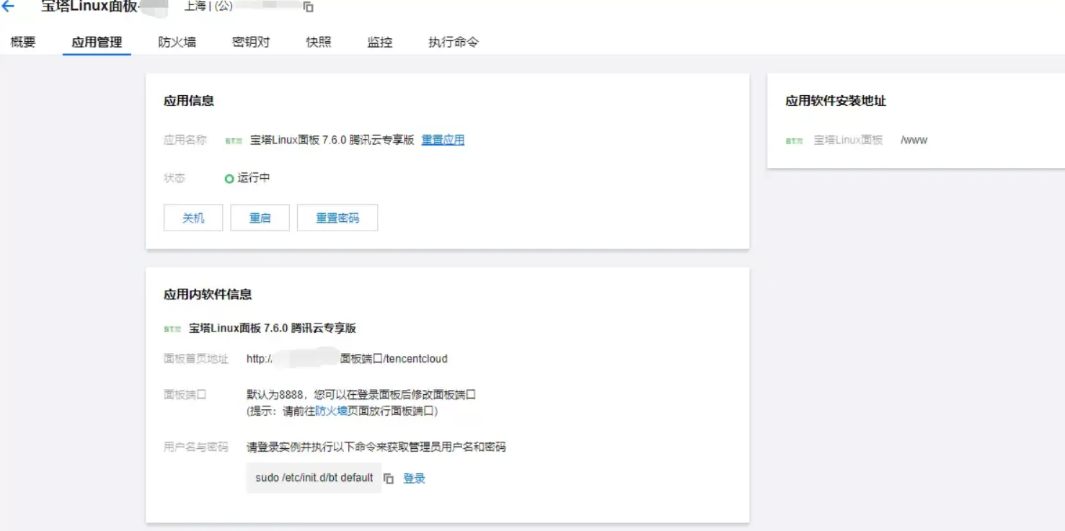
Task: Copy the sudo bt default command
Action: 389,479
